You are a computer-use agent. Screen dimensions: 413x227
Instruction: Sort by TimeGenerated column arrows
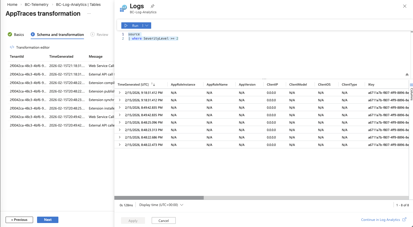(x=153, y=84)
